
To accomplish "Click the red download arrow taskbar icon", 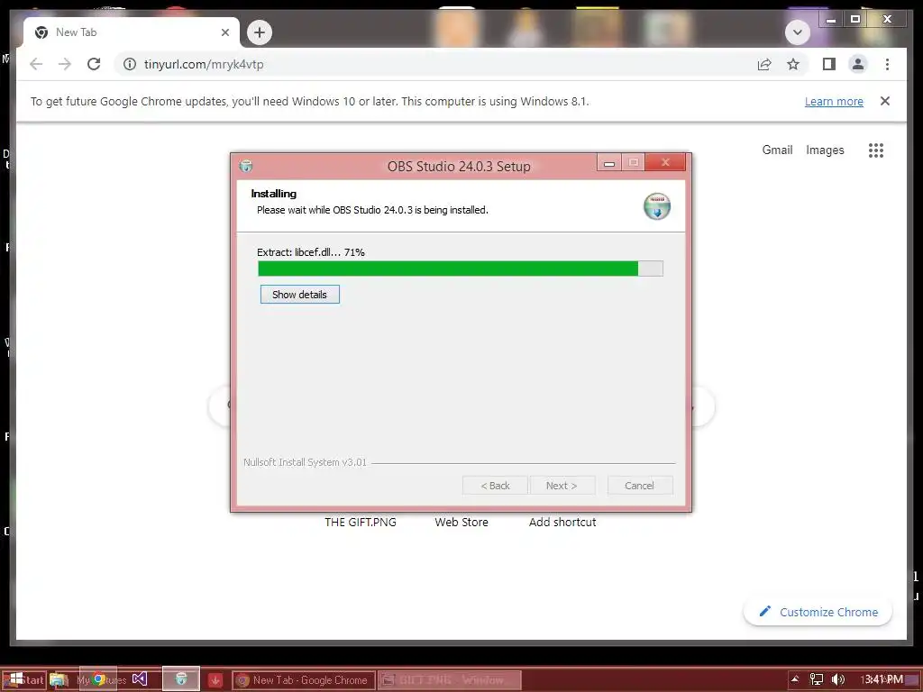I will (x=215, y=680).
